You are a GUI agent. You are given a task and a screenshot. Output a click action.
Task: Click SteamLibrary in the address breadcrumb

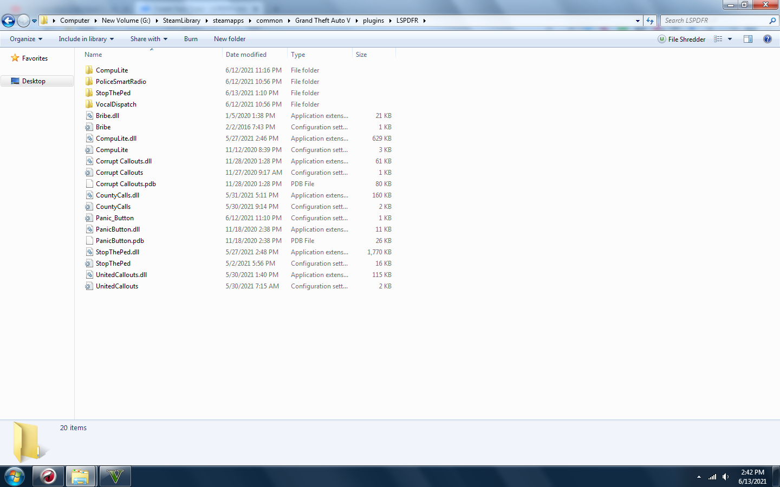181,21
